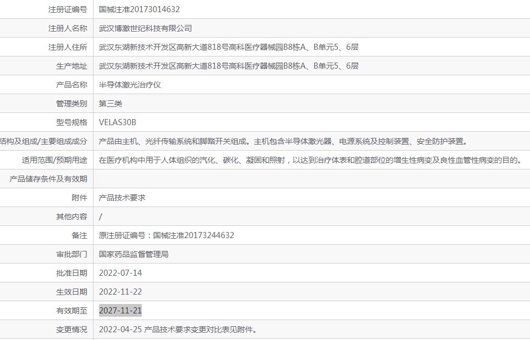
Task: Click the 管理类别 label
Action: [x=71, y=104]
